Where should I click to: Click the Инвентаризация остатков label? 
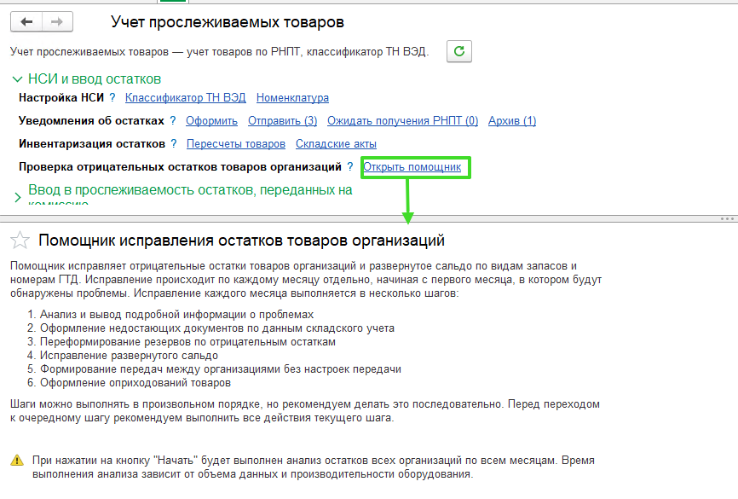coord(92,143)
